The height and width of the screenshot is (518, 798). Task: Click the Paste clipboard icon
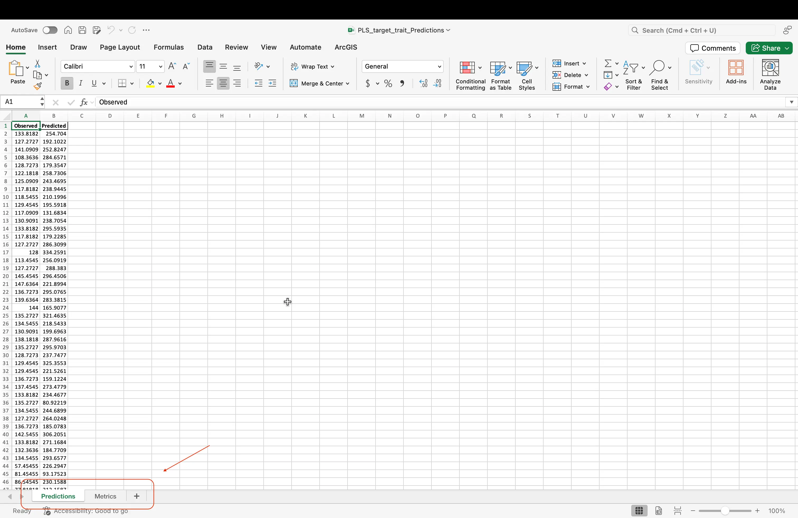tap(16, 69)
